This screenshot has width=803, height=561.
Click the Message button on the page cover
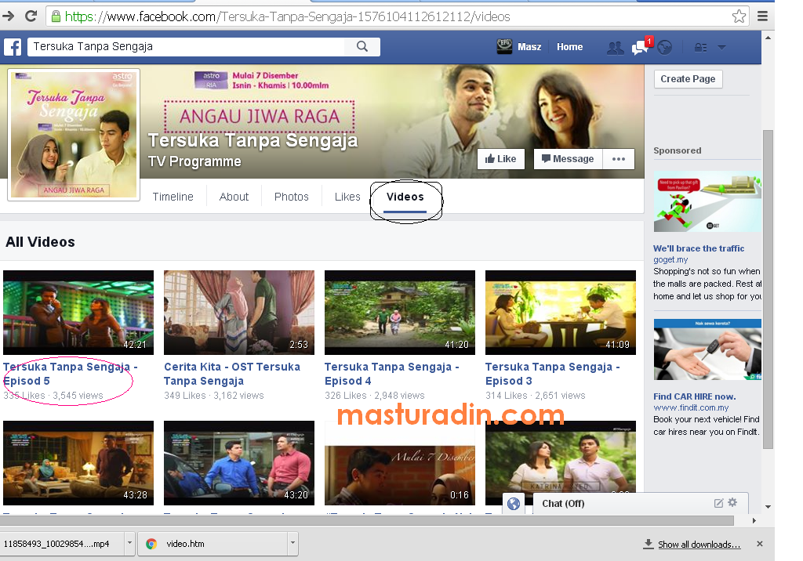pyautogui.click(x=568, y=159)
